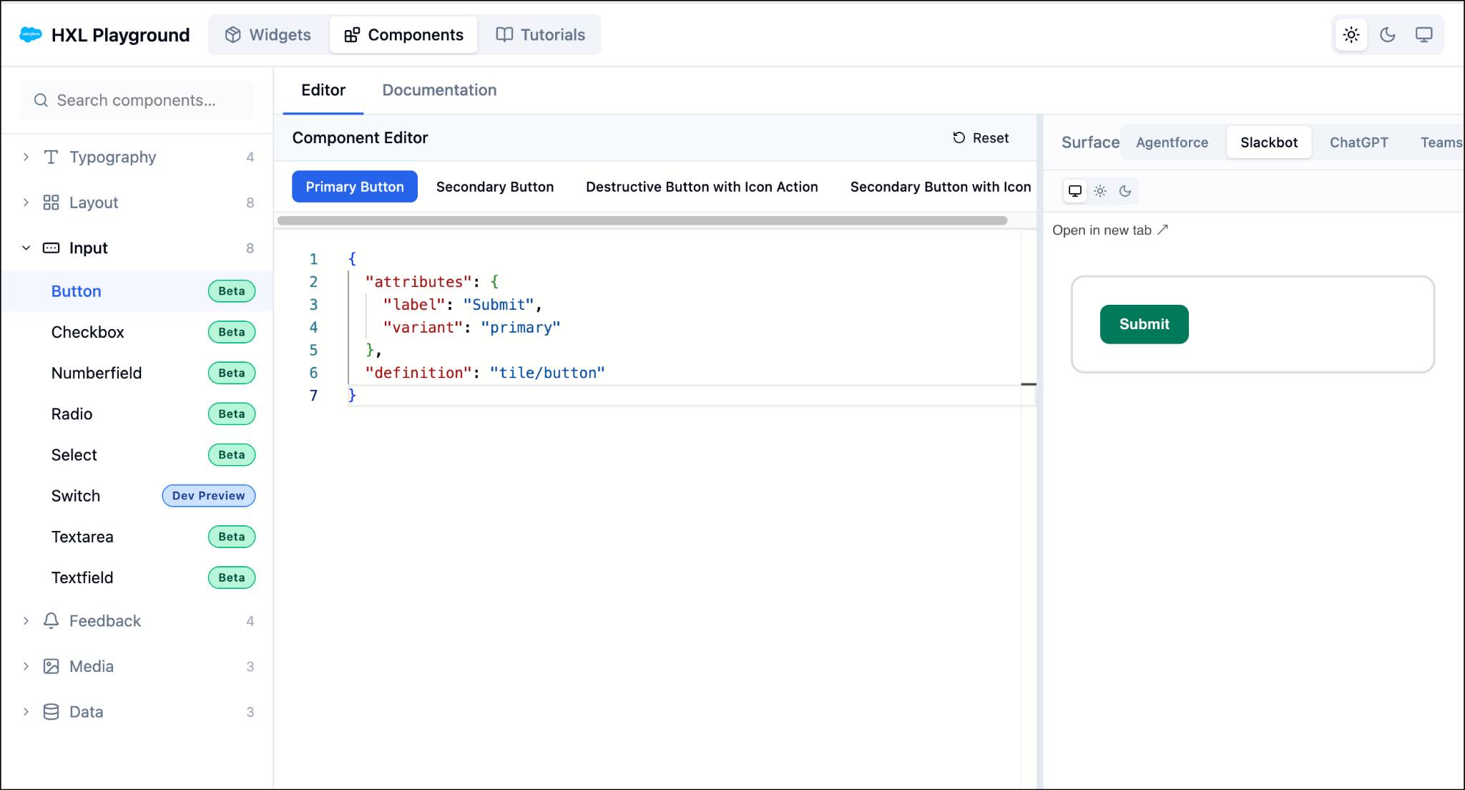Screen dimensions: 1465x790
Task: Click the green Submit preview button
Action: tap(1144, 324)
